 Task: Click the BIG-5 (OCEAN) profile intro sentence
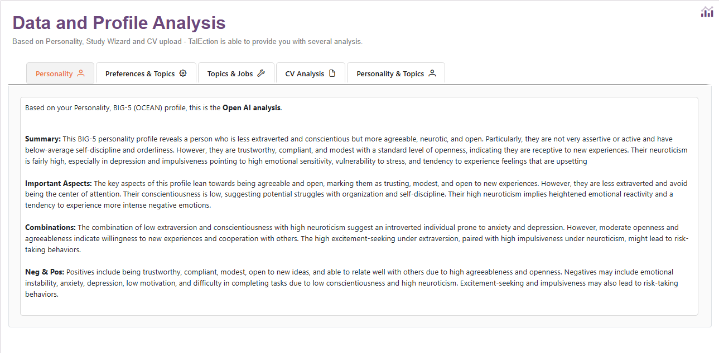(x=153, y=107)
